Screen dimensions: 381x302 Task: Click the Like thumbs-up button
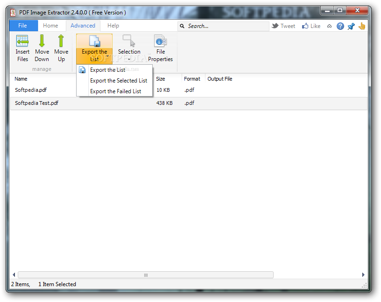pyautogui.click(x=311, y=26)
